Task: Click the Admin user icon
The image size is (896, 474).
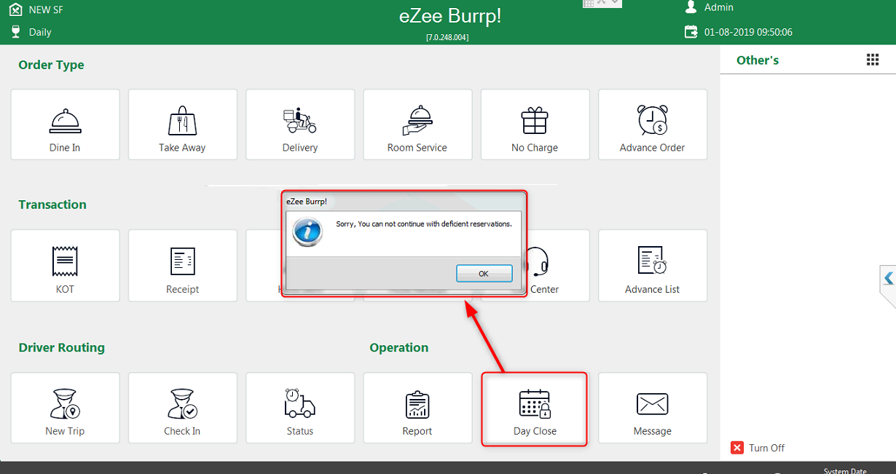Action: (691, 7)
